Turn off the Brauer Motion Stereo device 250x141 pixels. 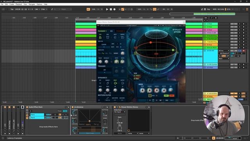tap(114, 107)
